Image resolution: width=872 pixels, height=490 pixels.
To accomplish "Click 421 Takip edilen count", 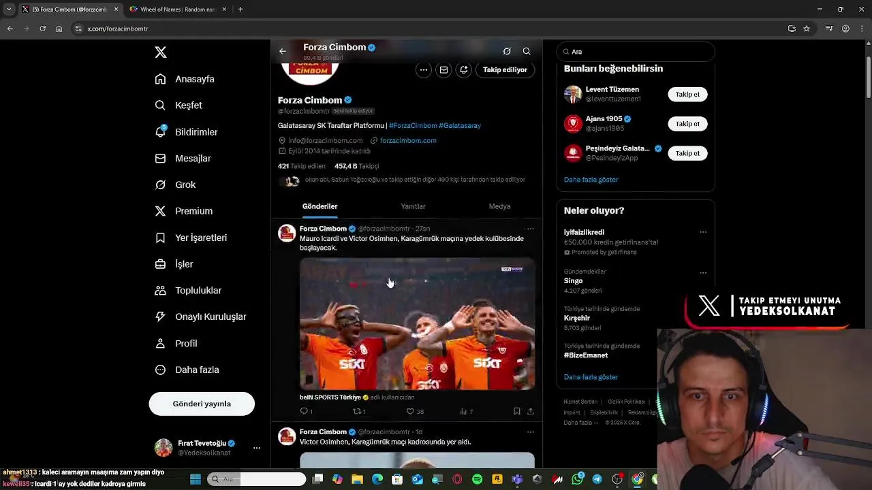I will [302, 166].
